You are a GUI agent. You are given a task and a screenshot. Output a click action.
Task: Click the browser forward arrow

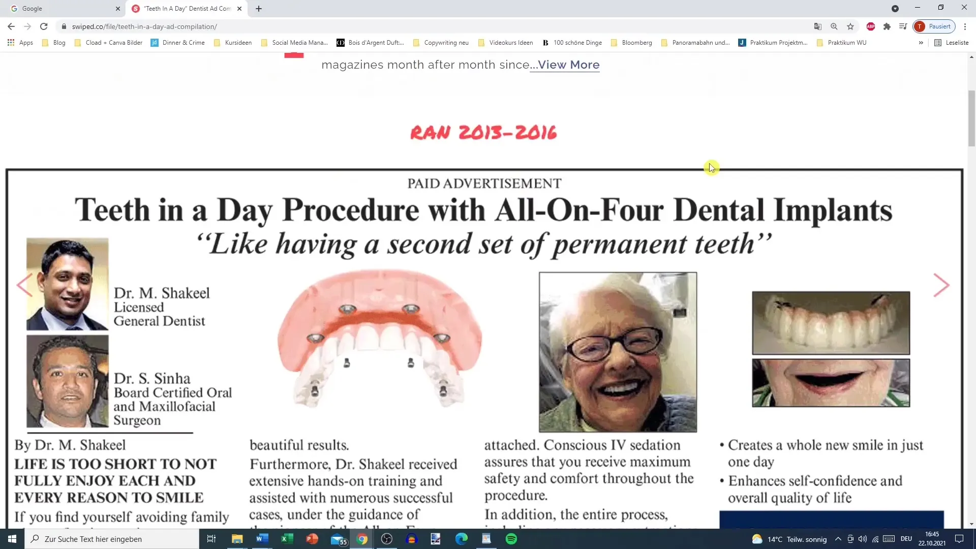(27, 26)
